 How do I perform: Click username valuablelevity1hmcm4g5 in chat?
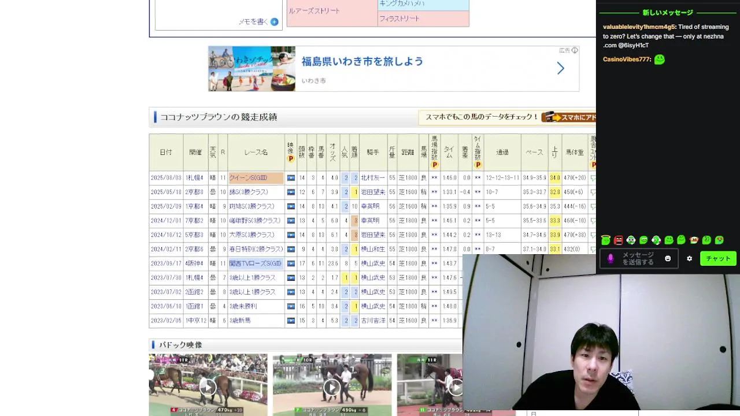point(639,27)
